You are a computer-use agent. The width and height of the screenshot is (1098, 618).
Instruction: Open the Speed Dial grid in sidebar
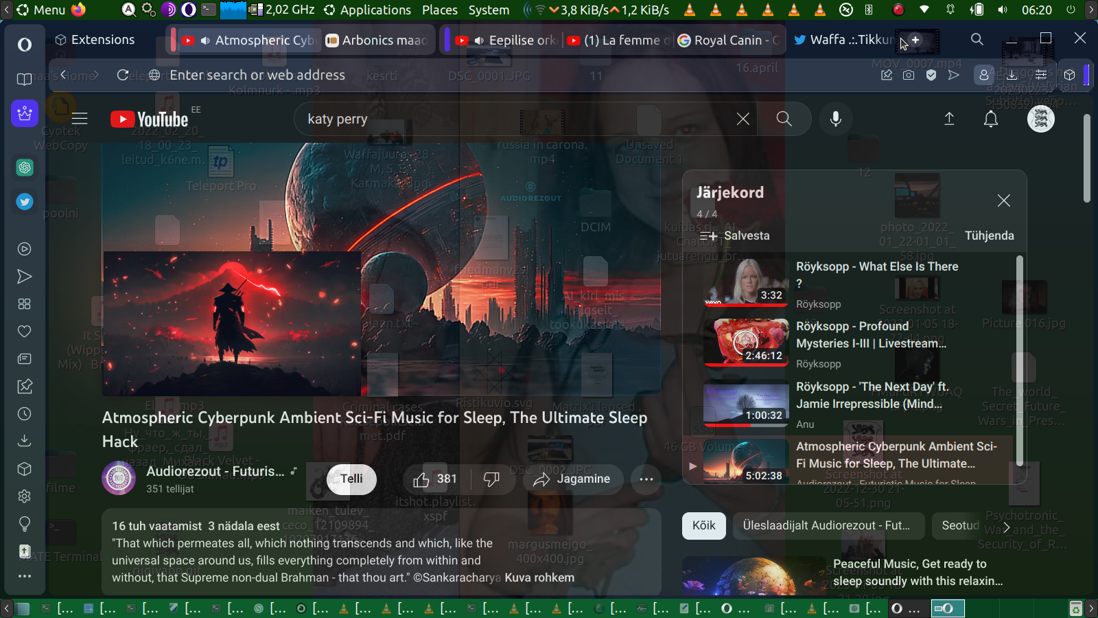pyautogui.click(x=25, y=304)
